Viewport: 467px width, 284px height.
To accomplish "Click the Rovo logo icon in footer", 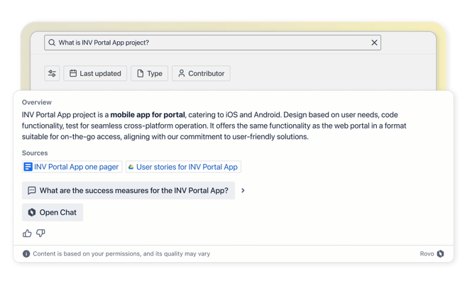I will click(x=441, y=253).
